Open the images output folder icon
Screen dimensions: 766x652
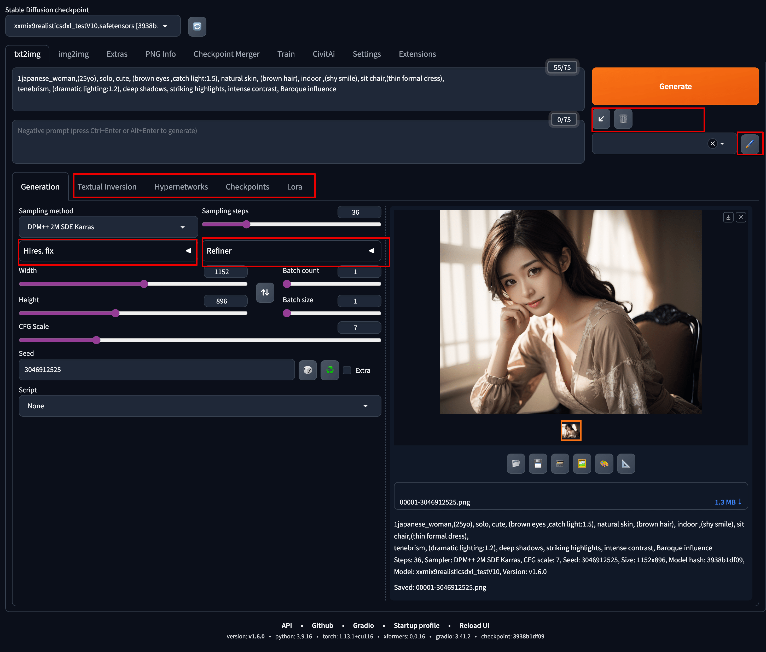(516, 464)
